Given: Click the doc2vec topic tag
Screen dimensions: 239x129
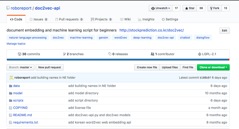Looking at the screenshot, I should coord(58,37).
